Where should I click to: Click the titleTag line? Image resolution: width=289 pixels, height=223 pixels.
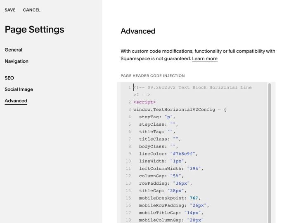point(157,131)
